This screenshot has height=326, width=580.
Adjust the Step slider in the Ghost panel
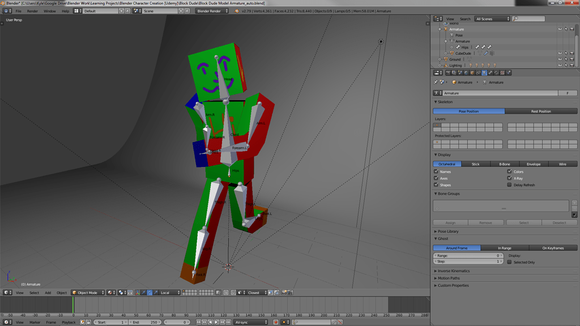pos(467,261)
